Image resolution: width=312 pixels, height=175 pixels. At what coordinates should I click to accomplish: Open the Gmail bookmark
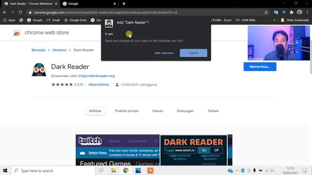(x=53, y=20)
